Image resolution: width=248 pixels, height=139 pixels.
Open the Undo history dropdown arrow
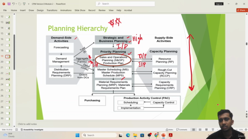pos(16,4)
